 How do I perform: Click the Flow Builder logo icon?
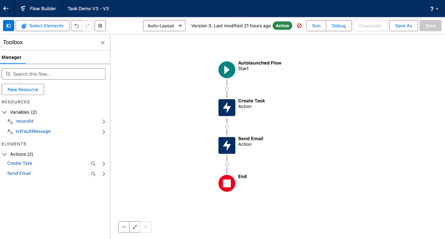click(23, 9)
